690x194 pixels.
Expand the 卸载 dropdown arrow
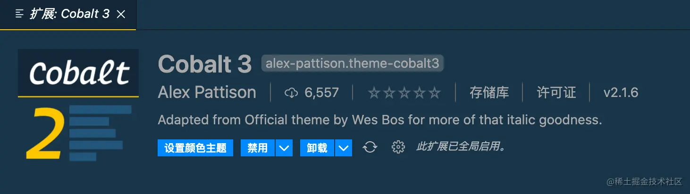pyautogui.click(x=344, y=148)
